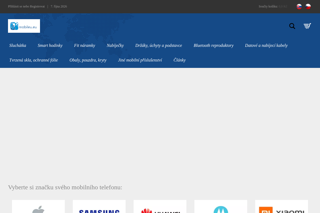
Task: Open Držáky, úchyty a podstavce menu
Action: tap(159, 46)
